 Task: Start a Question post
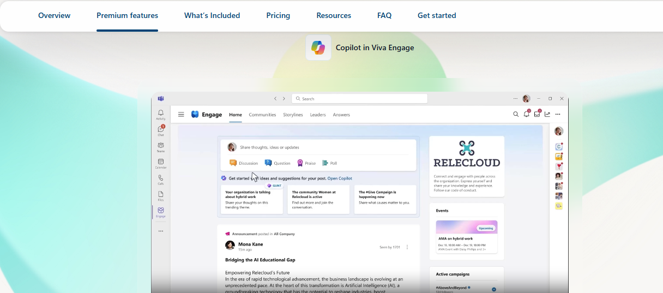click(x=278, y=163)
